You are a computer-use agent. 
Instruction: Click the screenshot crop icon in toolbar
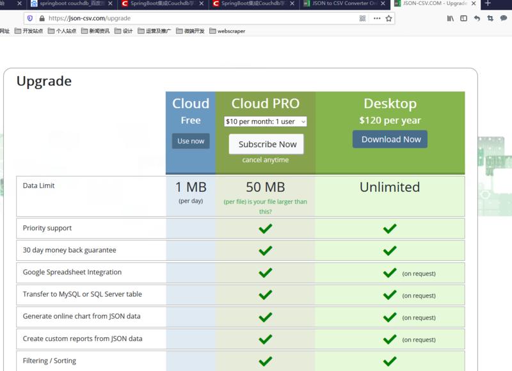pyautogui.click(x=490, y=19)
